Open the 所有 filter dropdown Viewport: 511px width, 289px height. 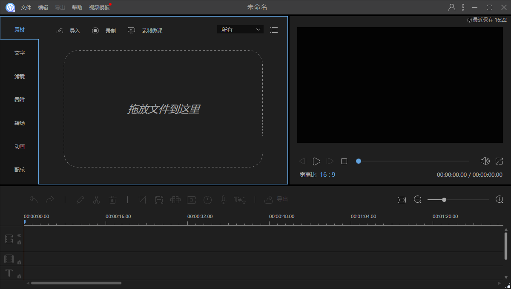pyautogui.click(x=240, y=30)
